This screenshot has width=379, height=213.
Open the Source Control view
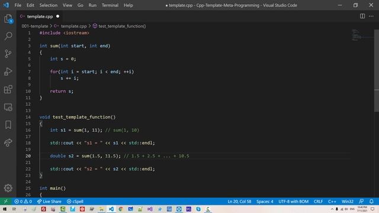pyautogui.click(x=8, y=54)
